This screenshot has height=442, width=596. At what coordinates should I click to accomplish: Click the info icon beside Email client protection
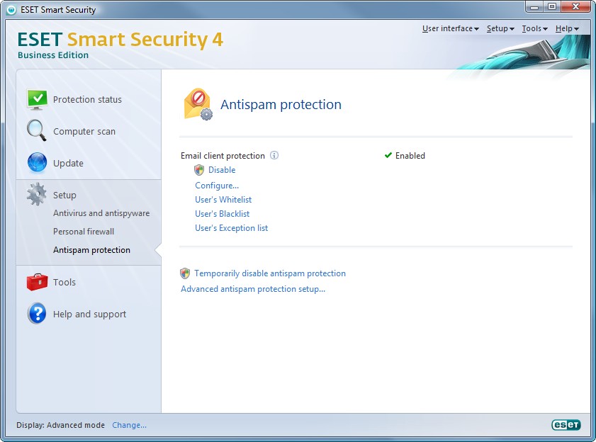274,155
